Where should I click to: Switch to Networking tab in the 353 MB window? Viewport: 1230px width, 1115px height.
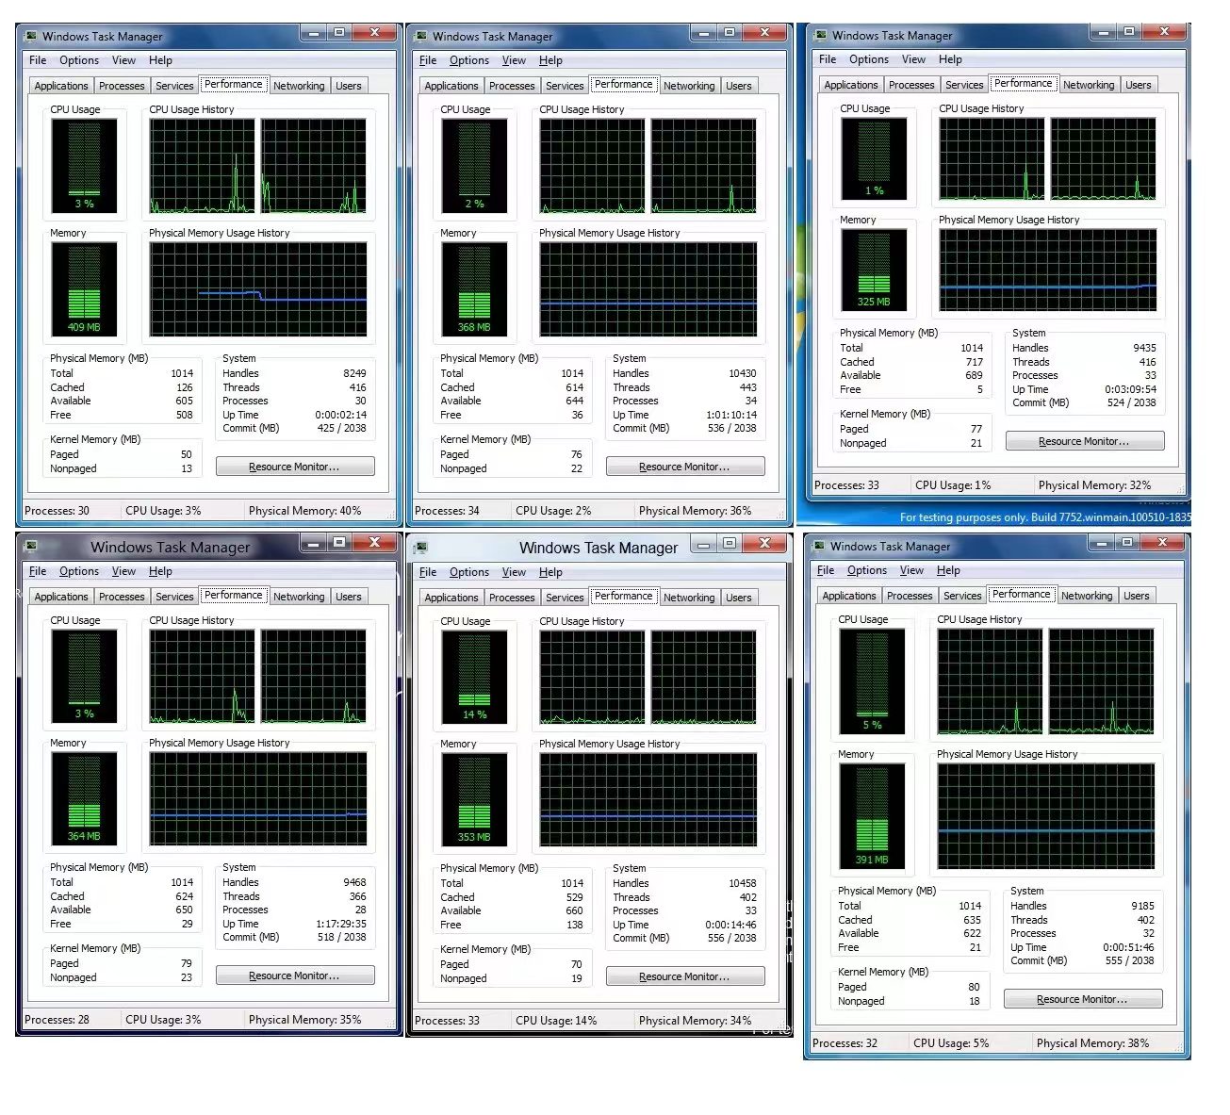click(689, 598)
